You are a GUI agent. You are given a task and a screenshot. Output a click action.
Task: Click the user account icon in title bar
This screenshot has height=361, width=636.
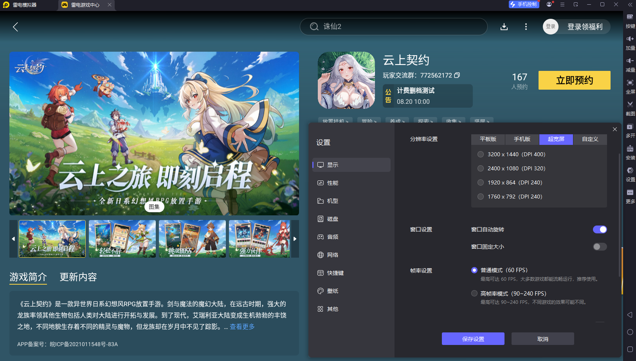[x=549, y=4]
